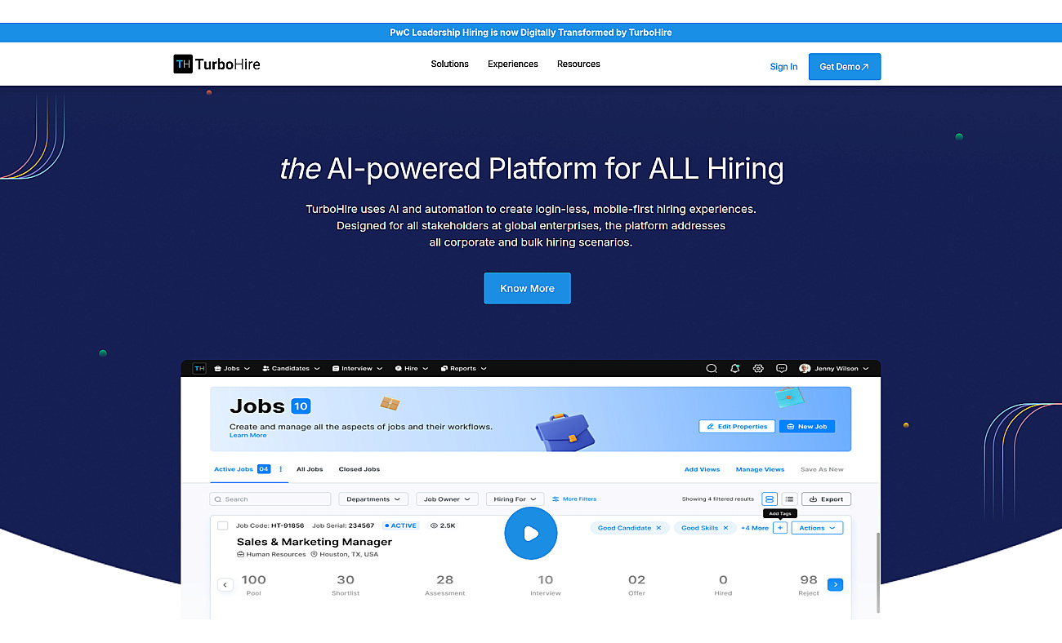
Task: Click the next stage arrow on right
Action: (835, 584)
